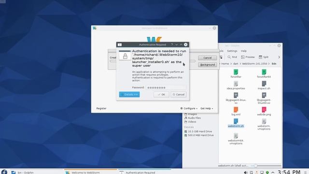The width and height of the screenshot is (309, 174).
Task: Switch to Authentication Required taskbar entry
Action: tap(145, 172)
